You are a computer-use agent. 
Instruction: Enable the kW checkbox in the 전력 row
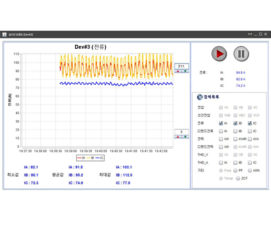click(221, 139)
